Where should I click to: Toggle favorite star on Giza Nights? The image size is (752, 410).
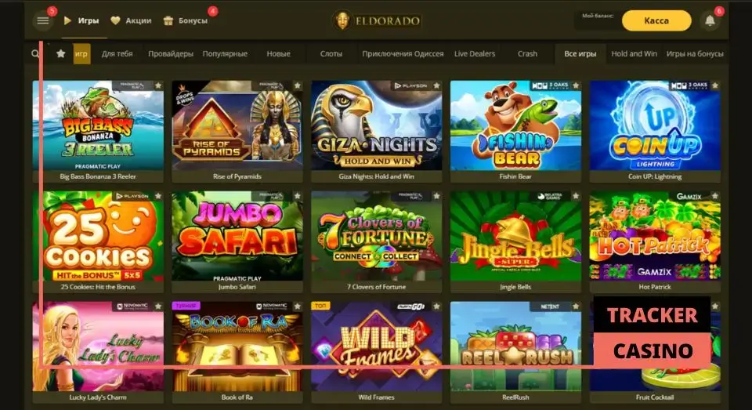point(436,86)
